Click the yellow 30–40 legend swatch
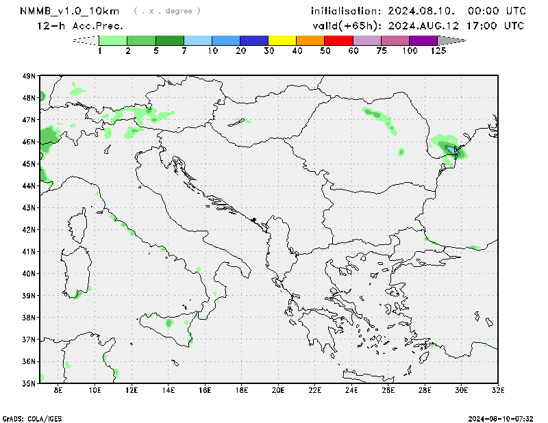Screen dimensions: 548x423 pos(282,40)
